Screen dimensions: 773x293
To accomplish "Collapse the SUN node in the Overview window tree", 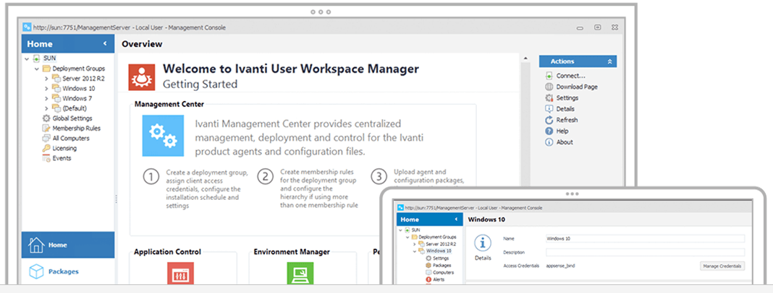I will pos(26,58).
